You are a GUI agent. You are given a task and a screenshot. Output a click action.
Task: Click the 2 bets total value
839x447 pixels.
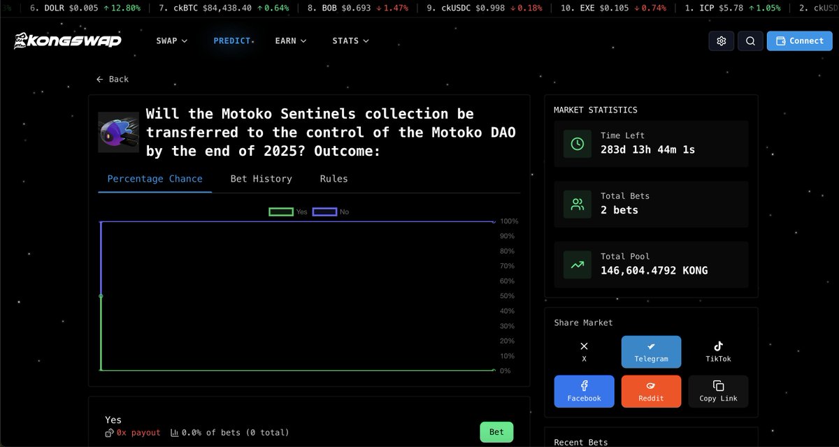click(619, 210)
